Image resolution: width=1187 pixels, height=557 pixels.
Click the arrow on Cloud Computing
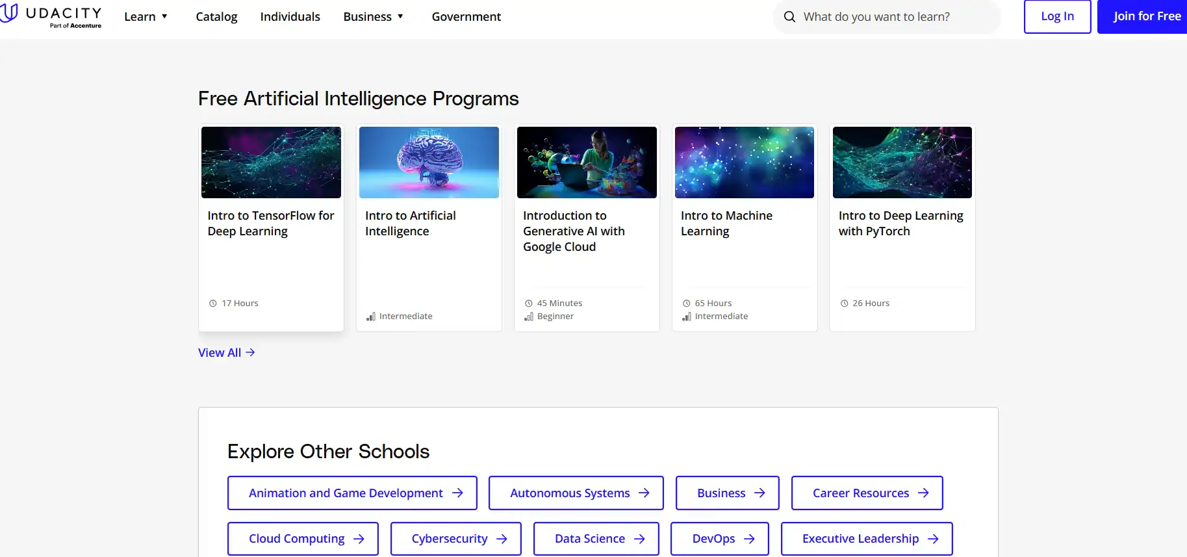pyautogui.click(x=359, y=539)
